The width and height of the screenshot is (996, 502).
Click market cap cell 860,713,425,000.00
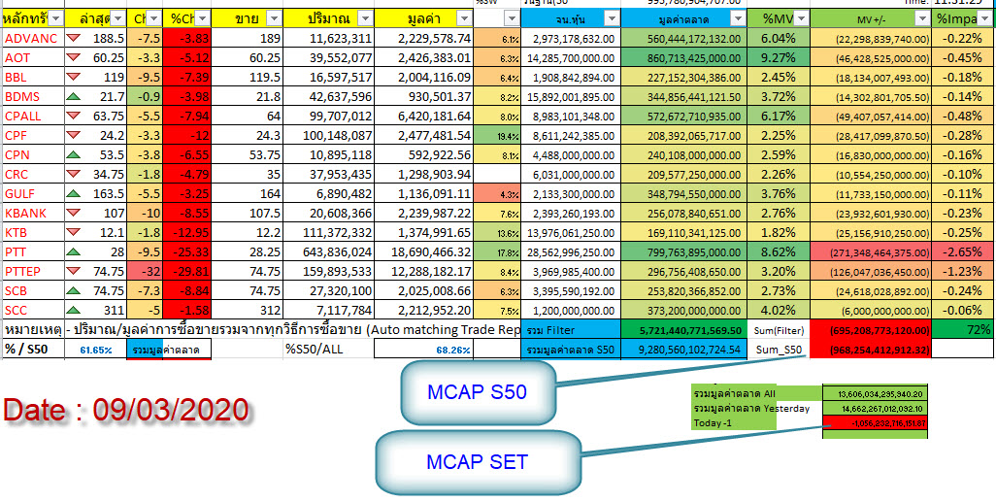(682, 58)
